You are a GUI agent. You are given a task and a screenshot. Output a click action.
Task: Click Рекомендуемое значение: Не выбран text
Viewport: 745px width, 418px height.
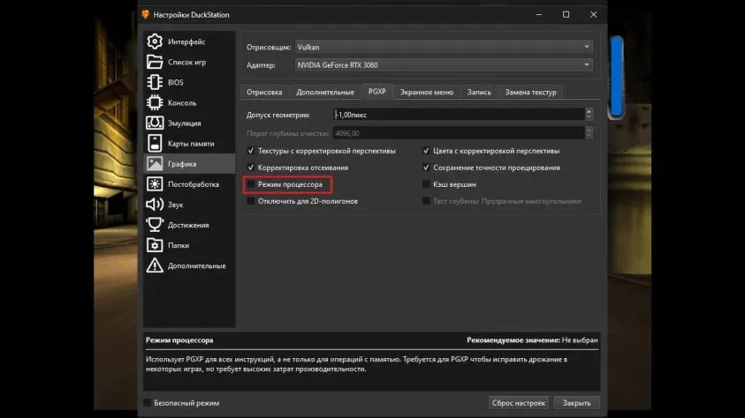(532, 340)
